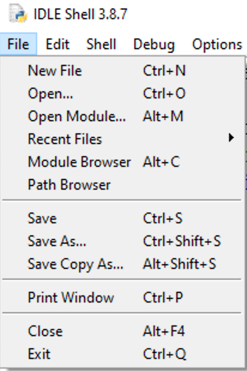Select the Close menu entry
247x371 pixels.
[122, 331]
